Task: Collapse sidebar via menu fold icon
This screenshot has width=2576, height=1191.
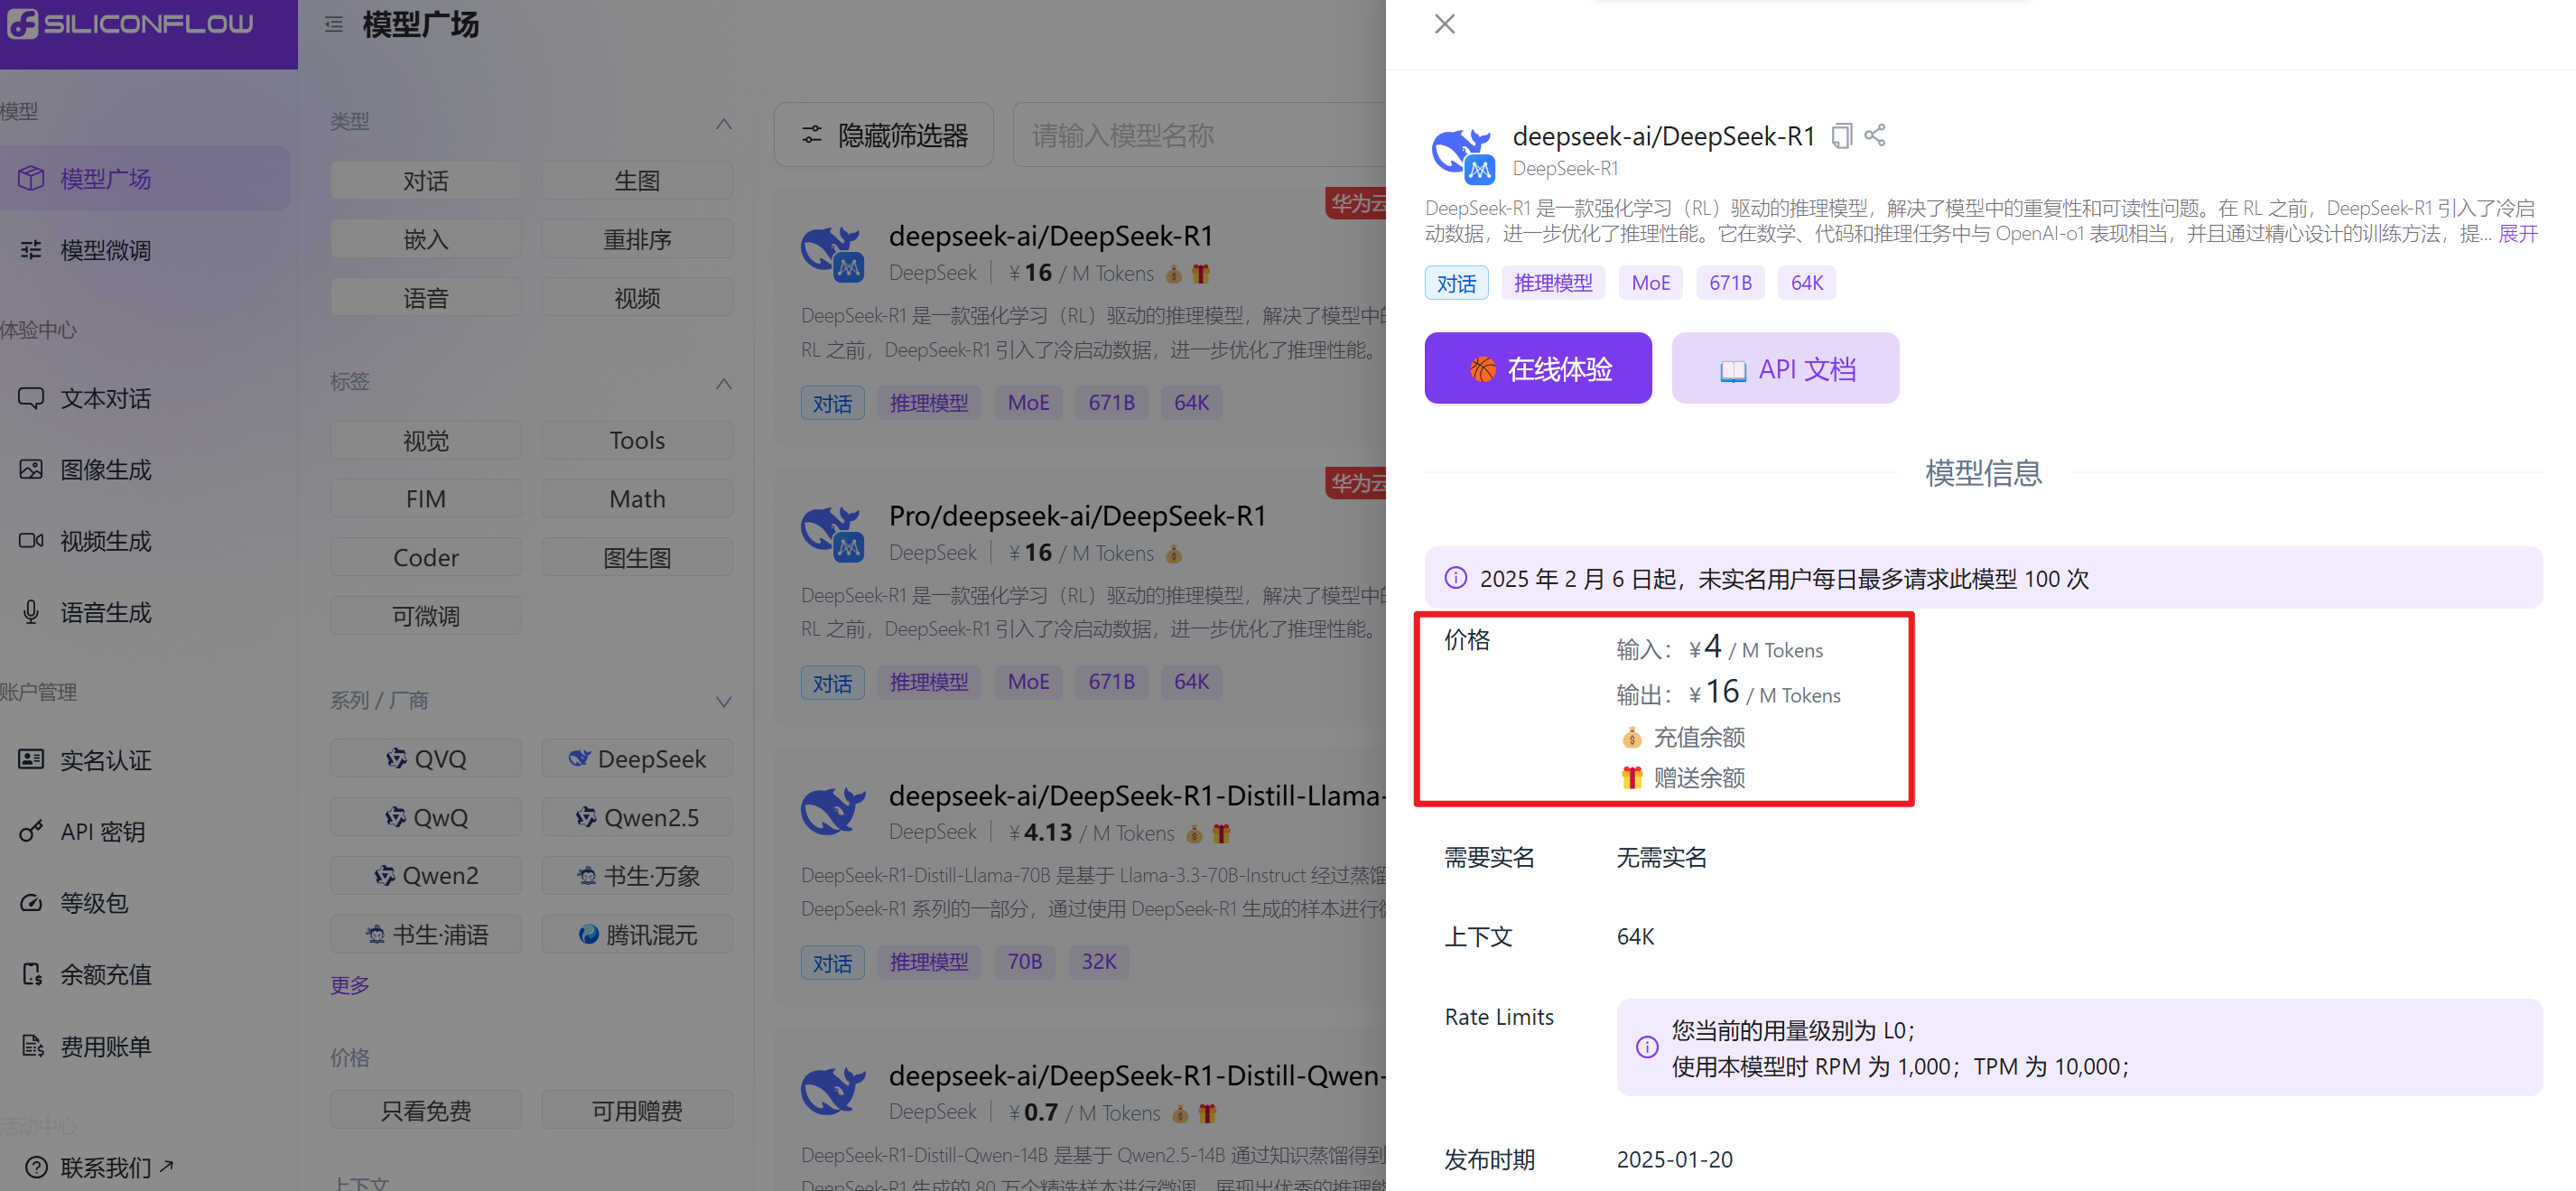Action: pos(334,24)
